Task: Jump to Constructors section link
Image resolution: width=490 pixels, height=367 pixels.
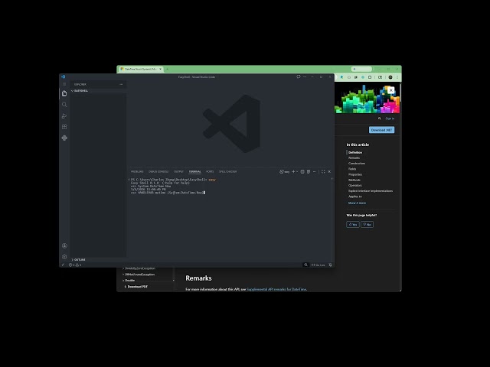Action: [357, 164]
